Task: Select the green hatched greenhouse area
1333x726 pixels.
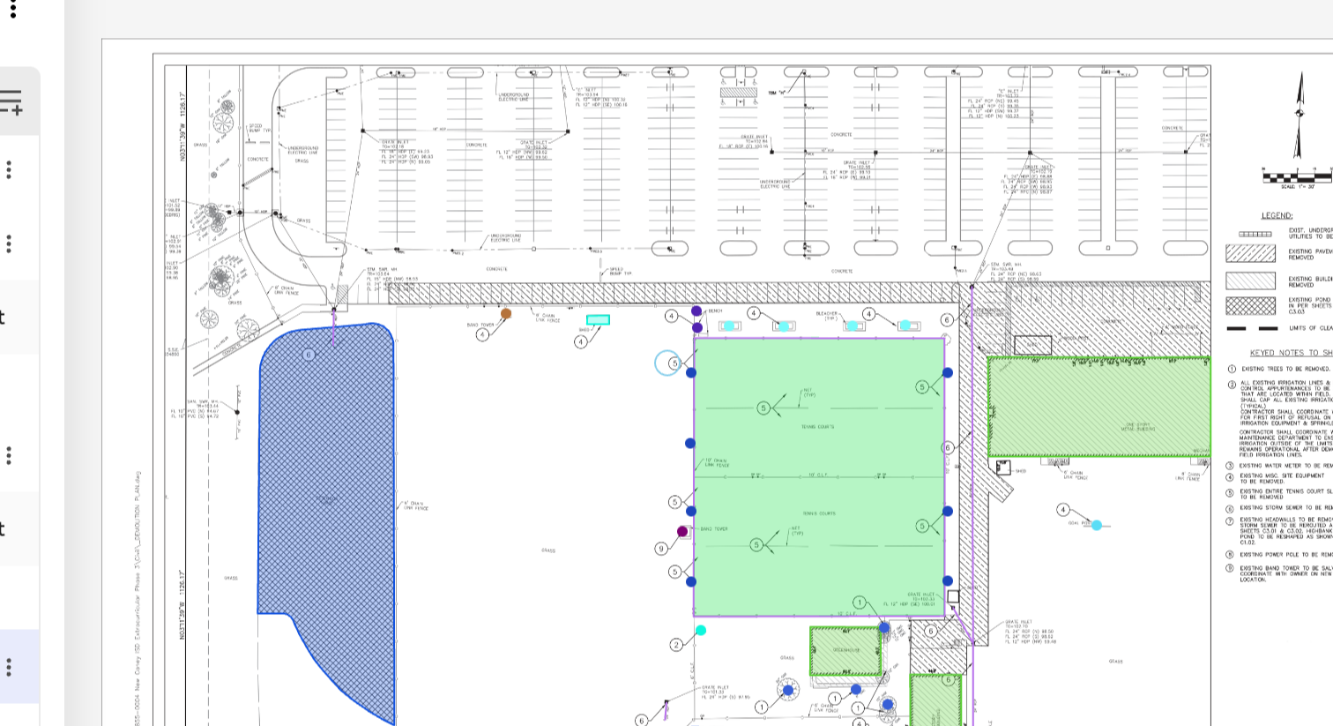Action: pos(845,651)
